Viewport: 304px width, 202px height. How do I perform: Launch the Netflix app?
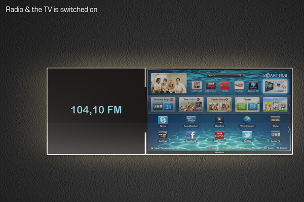(x=225, y=85)
